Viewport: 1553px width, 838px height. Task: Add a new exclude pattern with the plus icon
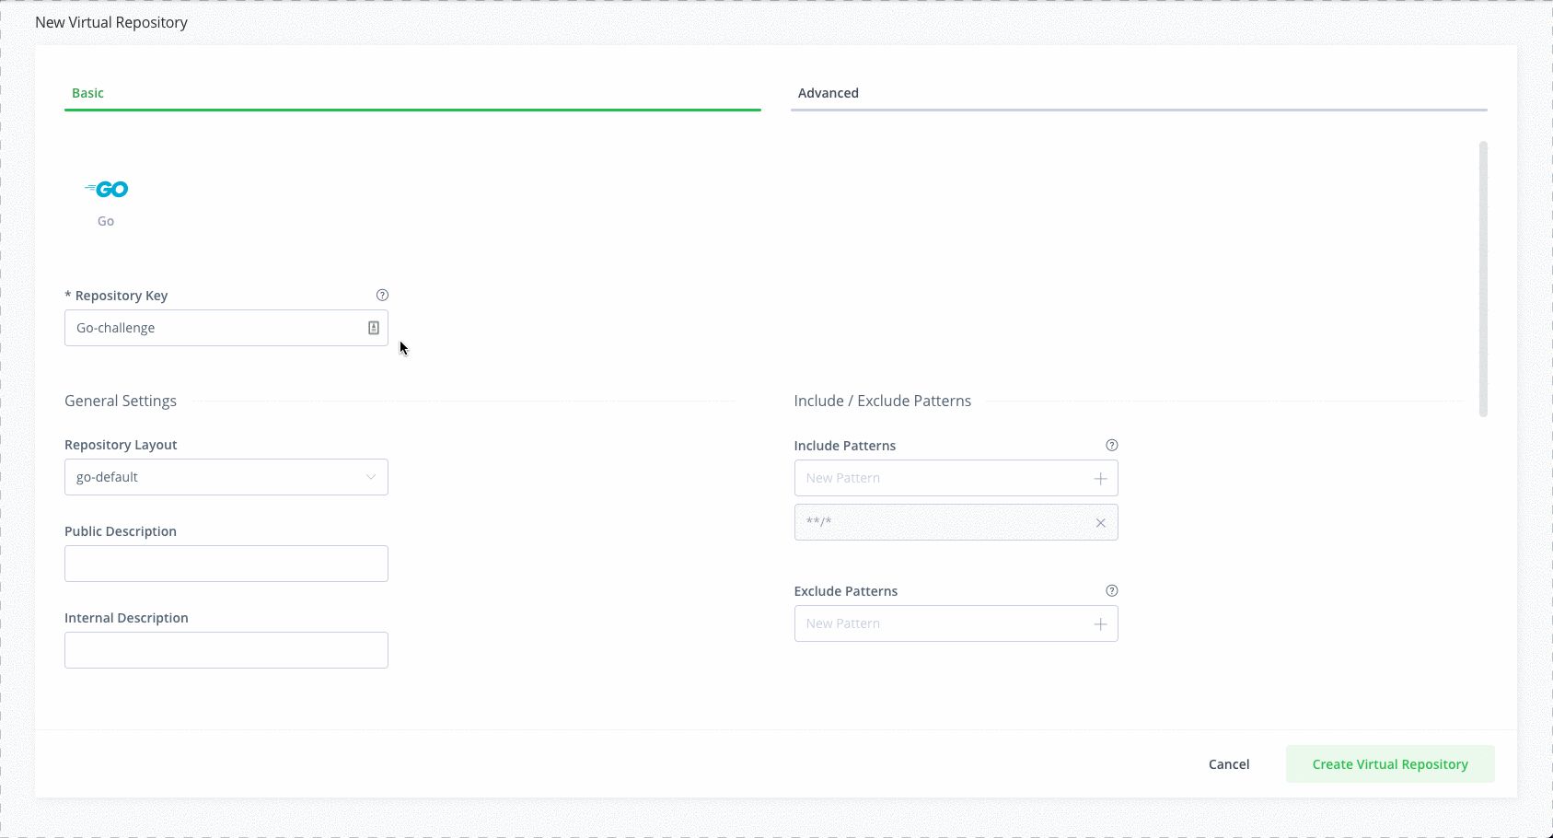(1101, 623)
